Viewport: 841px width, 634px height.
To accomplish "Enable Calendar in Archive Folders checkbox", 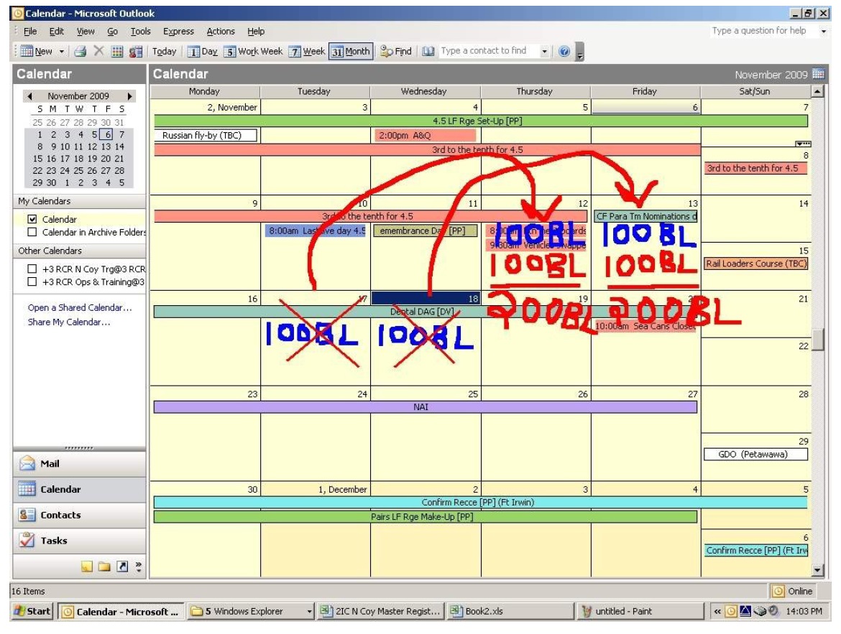I will tap(32, 233).
